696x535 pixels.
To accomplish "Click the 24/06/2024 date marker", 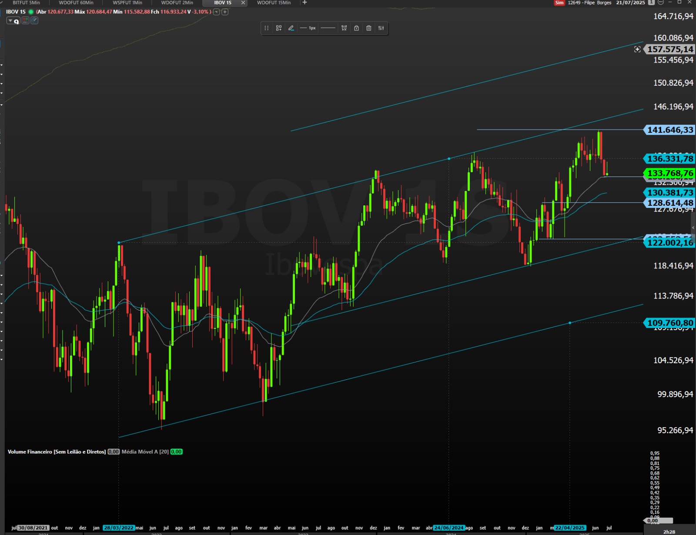I will [449, 528].
